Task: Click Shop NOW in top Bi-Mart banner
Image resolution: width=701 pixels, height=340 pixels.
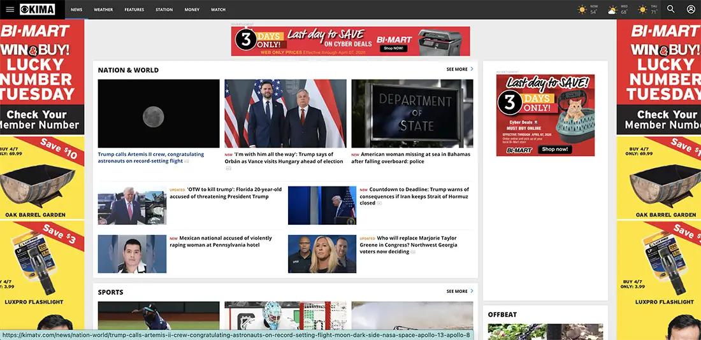Action: point(394,48)
